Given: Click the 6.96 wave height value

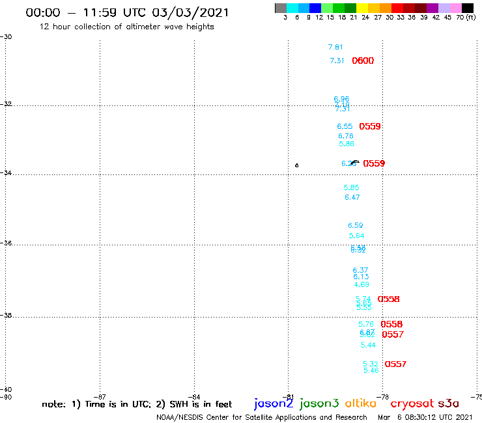Looking at the screenshot, I should [x=341, y=99].
